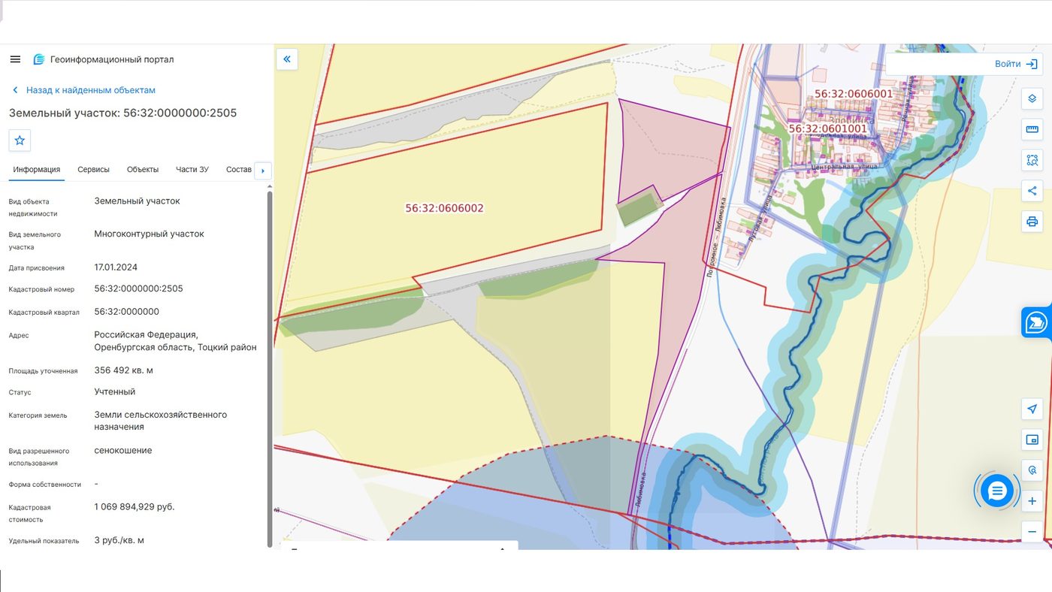Viewport: 1052px width, 592px height.
Task: Click the info panel vertical scrollbar
Action: pos(270,368)
